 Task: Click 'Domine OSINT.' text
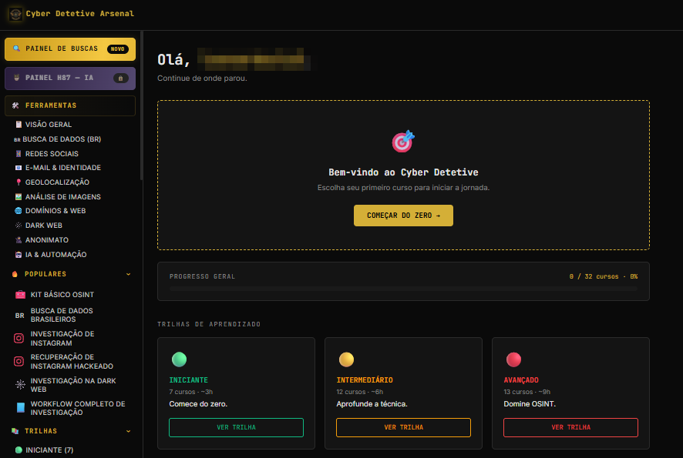point(530,404)
